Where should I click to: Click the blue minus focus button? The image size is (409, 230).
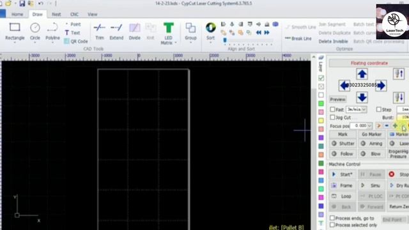(387, 126)
